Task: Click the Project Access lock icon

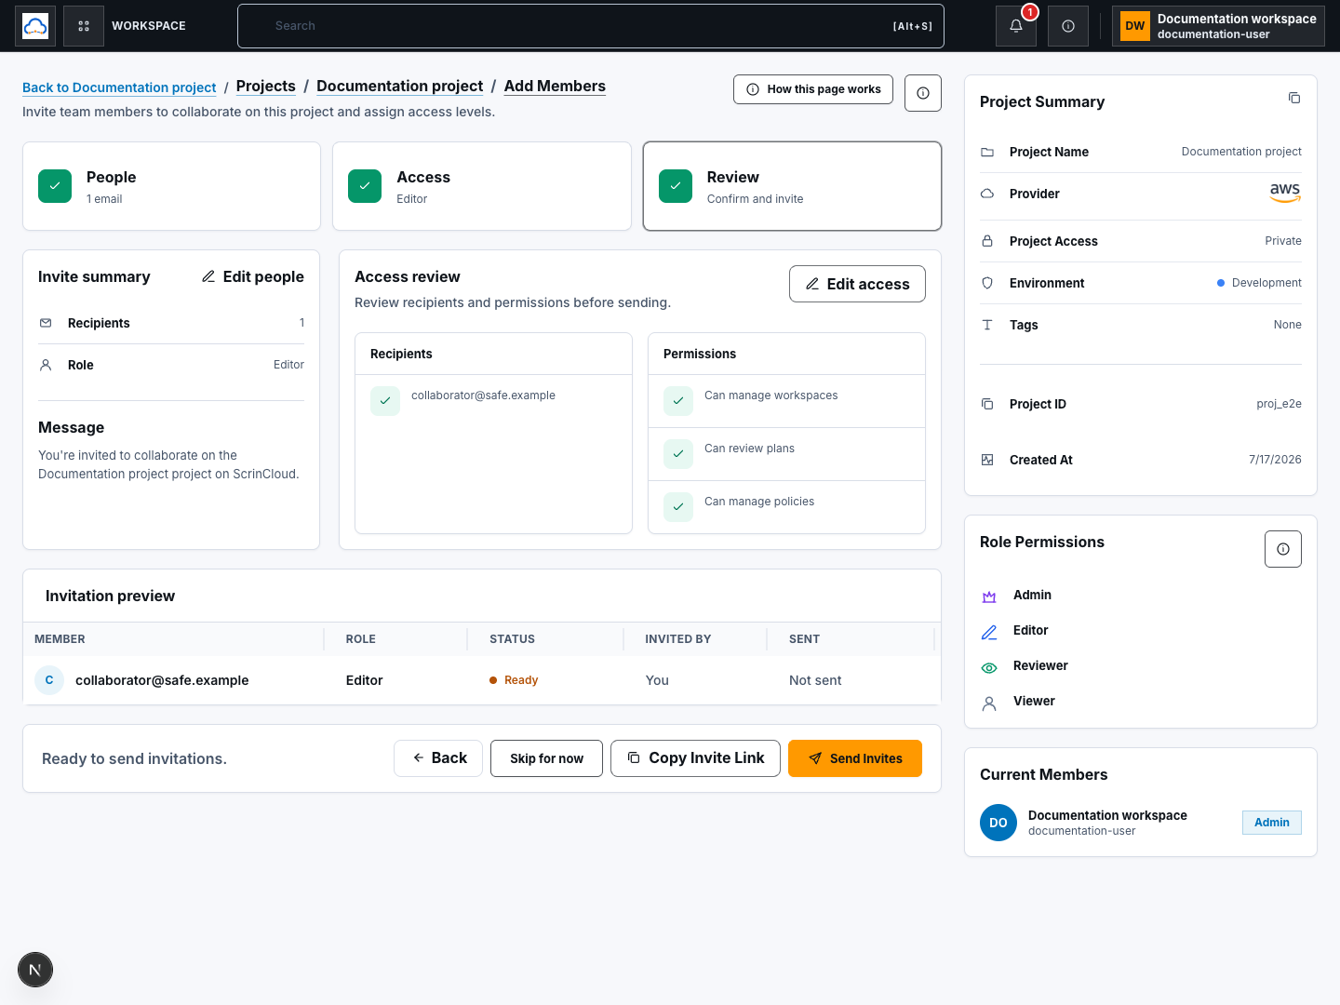Action: pyautogui.click(x=987, y=241)
